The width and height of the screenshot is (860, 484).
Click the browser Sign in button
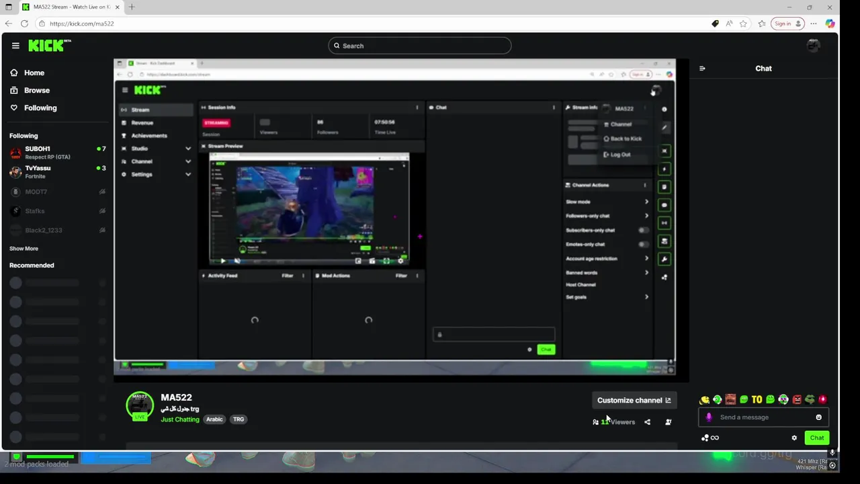click(788, 24)
